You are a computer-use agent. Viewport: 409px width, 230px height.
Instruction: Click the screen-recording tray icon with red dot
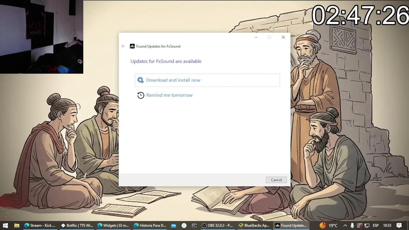(359, 226)
